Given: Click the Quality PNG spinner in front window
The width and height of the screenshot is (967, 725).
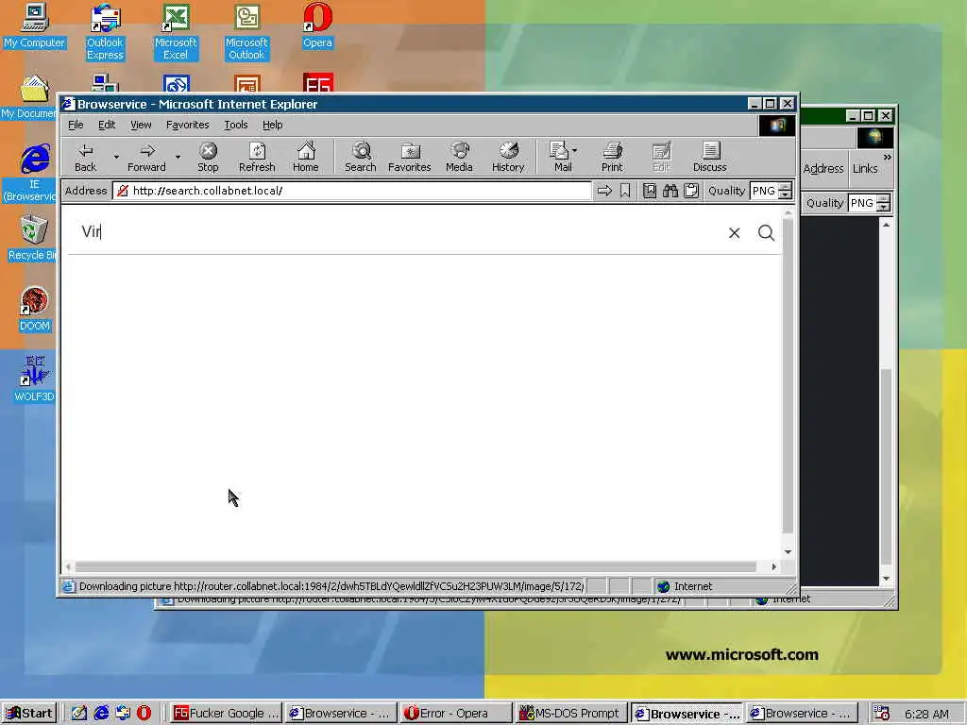Looking at the screenshot, I should click(x=785, y=191).
